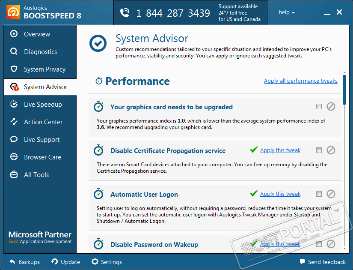This screenshot has height=270, width=353.
Task: Click the large System Advisor checkmark icon
Action: [x=98, y=43]
